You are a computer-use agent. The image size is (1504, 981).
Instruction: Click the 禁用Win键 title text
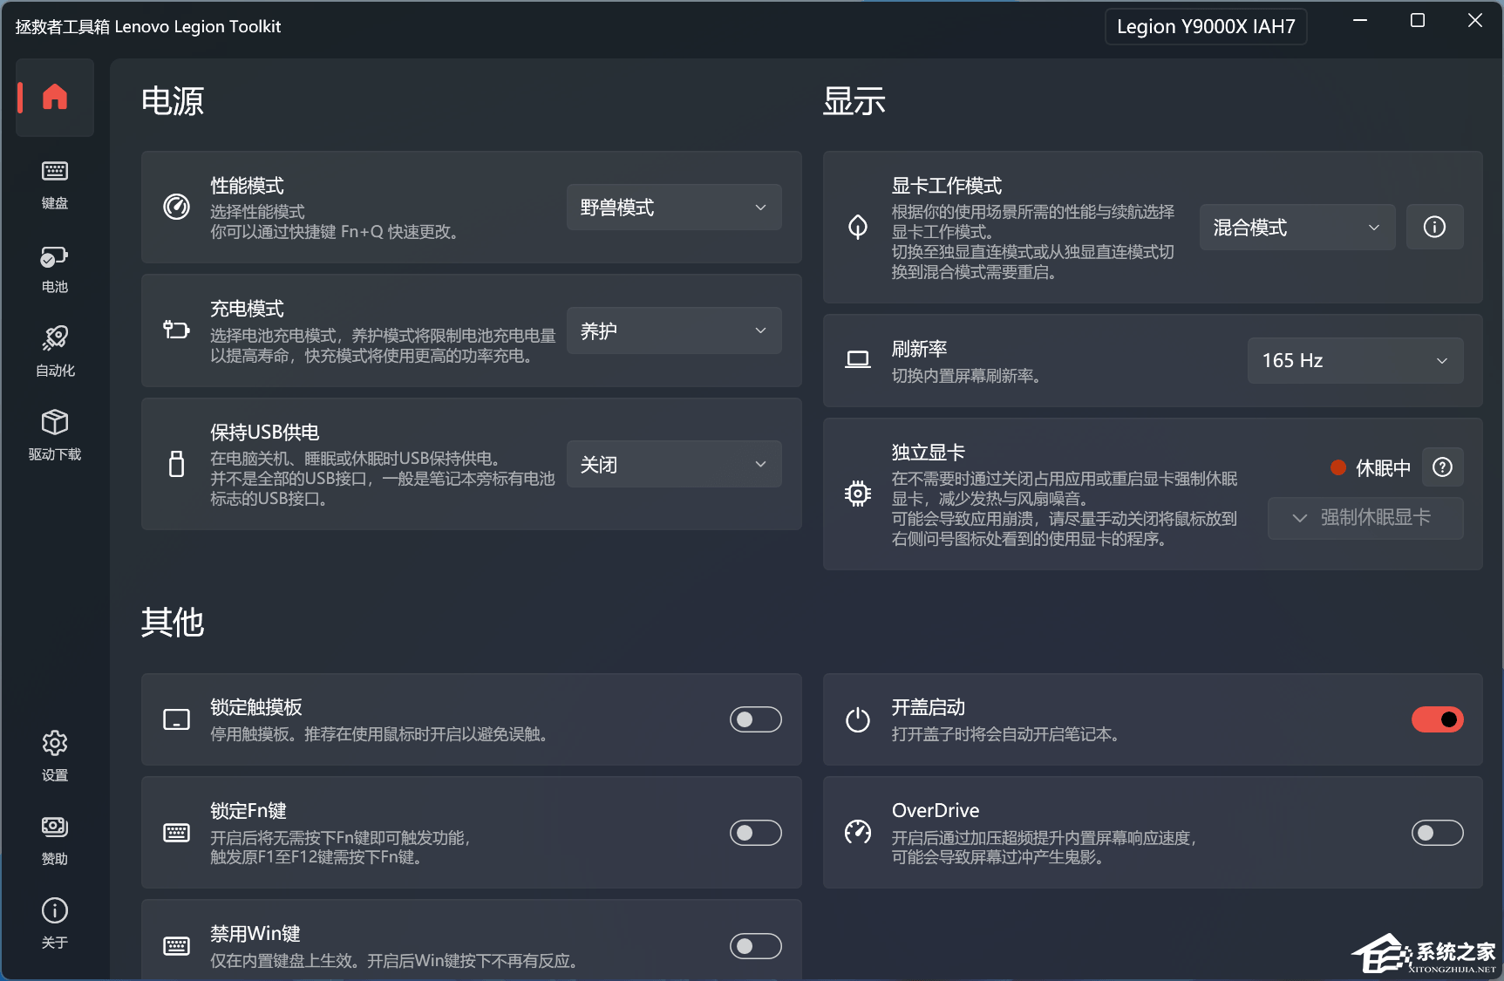(255, 934)
